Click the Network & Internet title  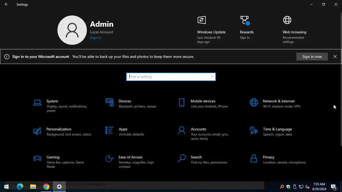click(x=279, y=101)
